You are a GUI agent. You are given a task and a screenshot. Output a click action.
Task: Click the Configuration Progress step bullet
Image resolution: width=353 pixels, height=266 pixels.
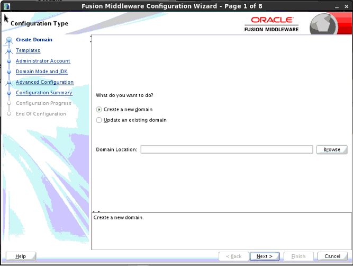tap(9, 103)
